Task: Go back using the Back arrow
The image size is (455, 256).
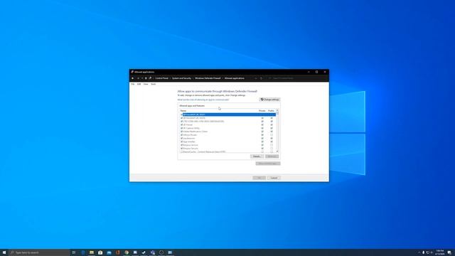Action: pyautogui.click(x=133, y=78)
